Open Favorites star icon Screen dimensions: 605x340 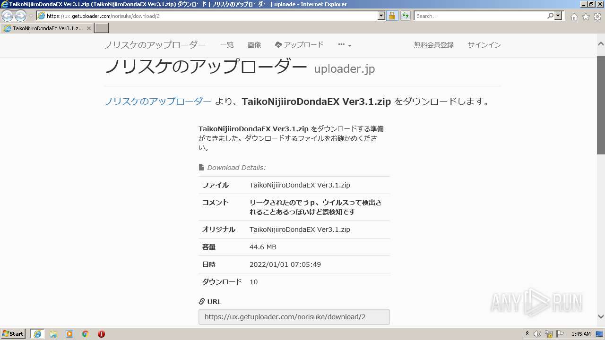[x=586, y=17]
